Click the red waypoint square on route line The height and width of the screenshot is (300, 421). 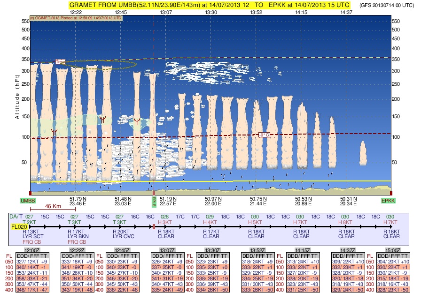[x=154, y=226]
